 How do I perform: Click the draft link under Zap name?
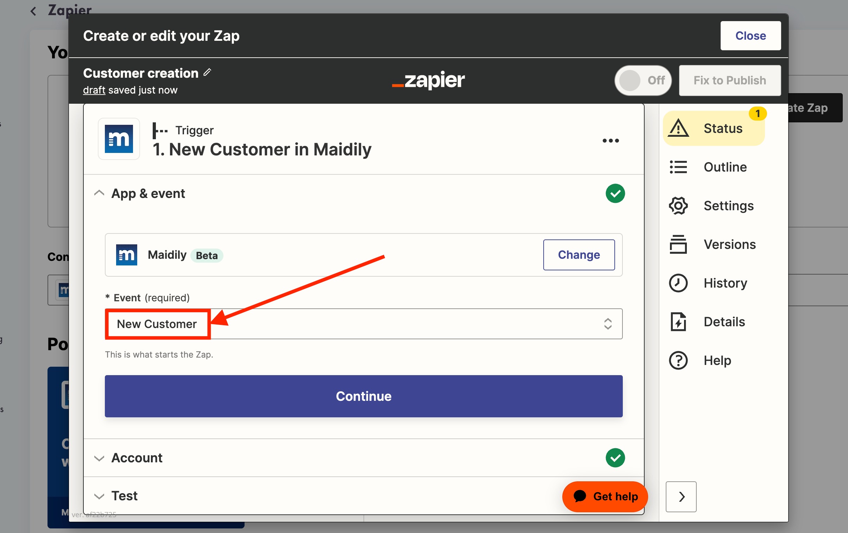click(94, 90)
